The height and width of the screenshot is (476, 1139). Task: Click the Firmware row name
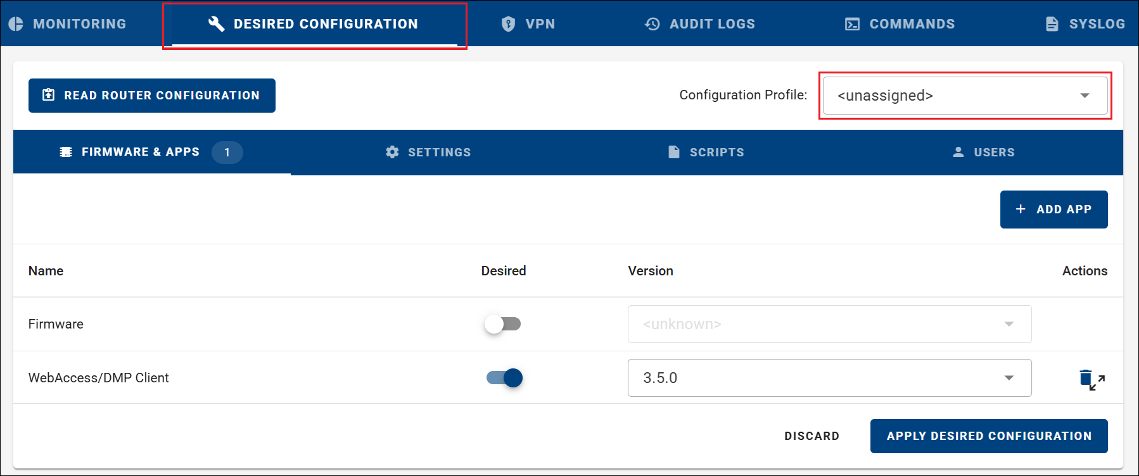coord(56,324)
